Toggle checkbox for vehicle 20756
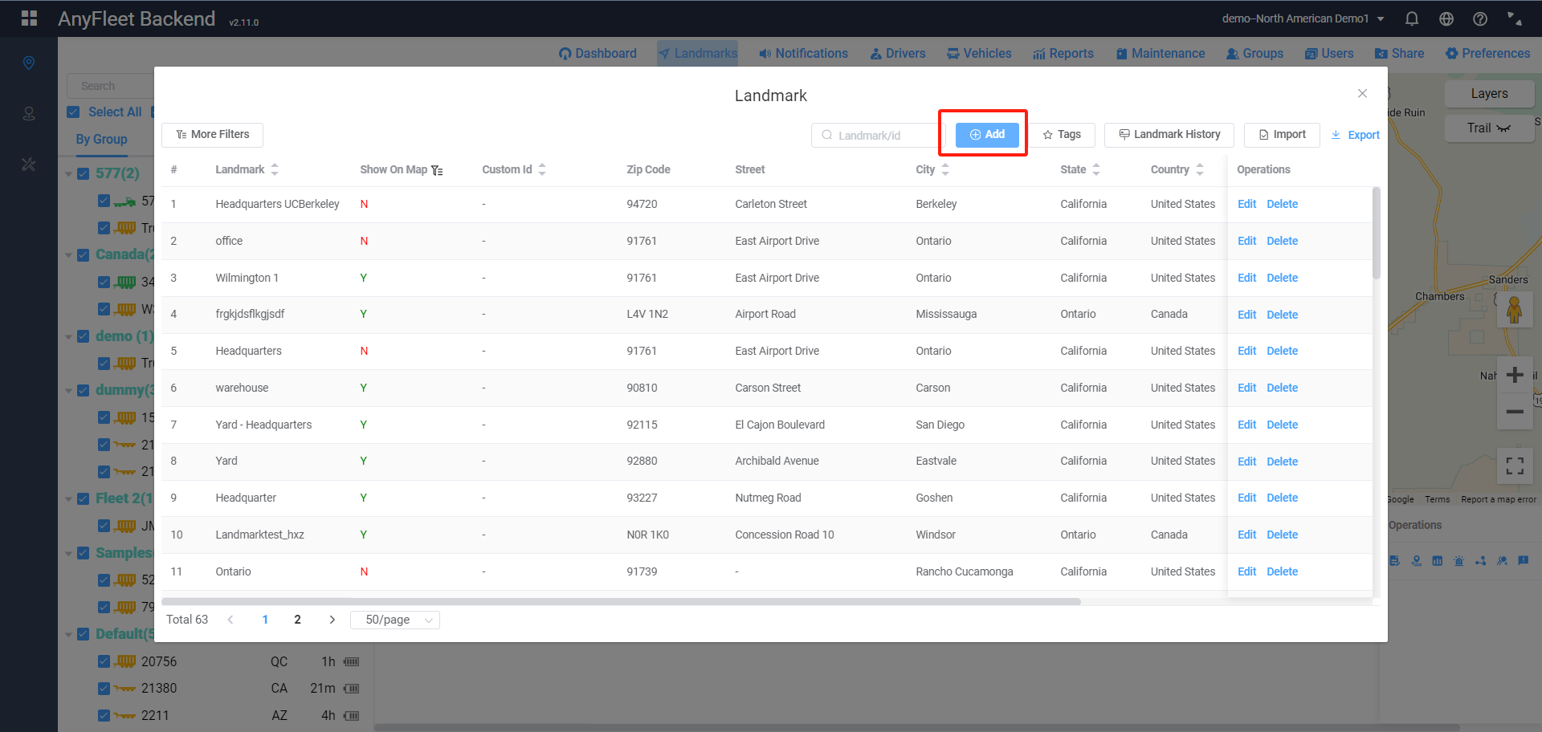This screenshot has width=1542, height=732. coord(104,661)
